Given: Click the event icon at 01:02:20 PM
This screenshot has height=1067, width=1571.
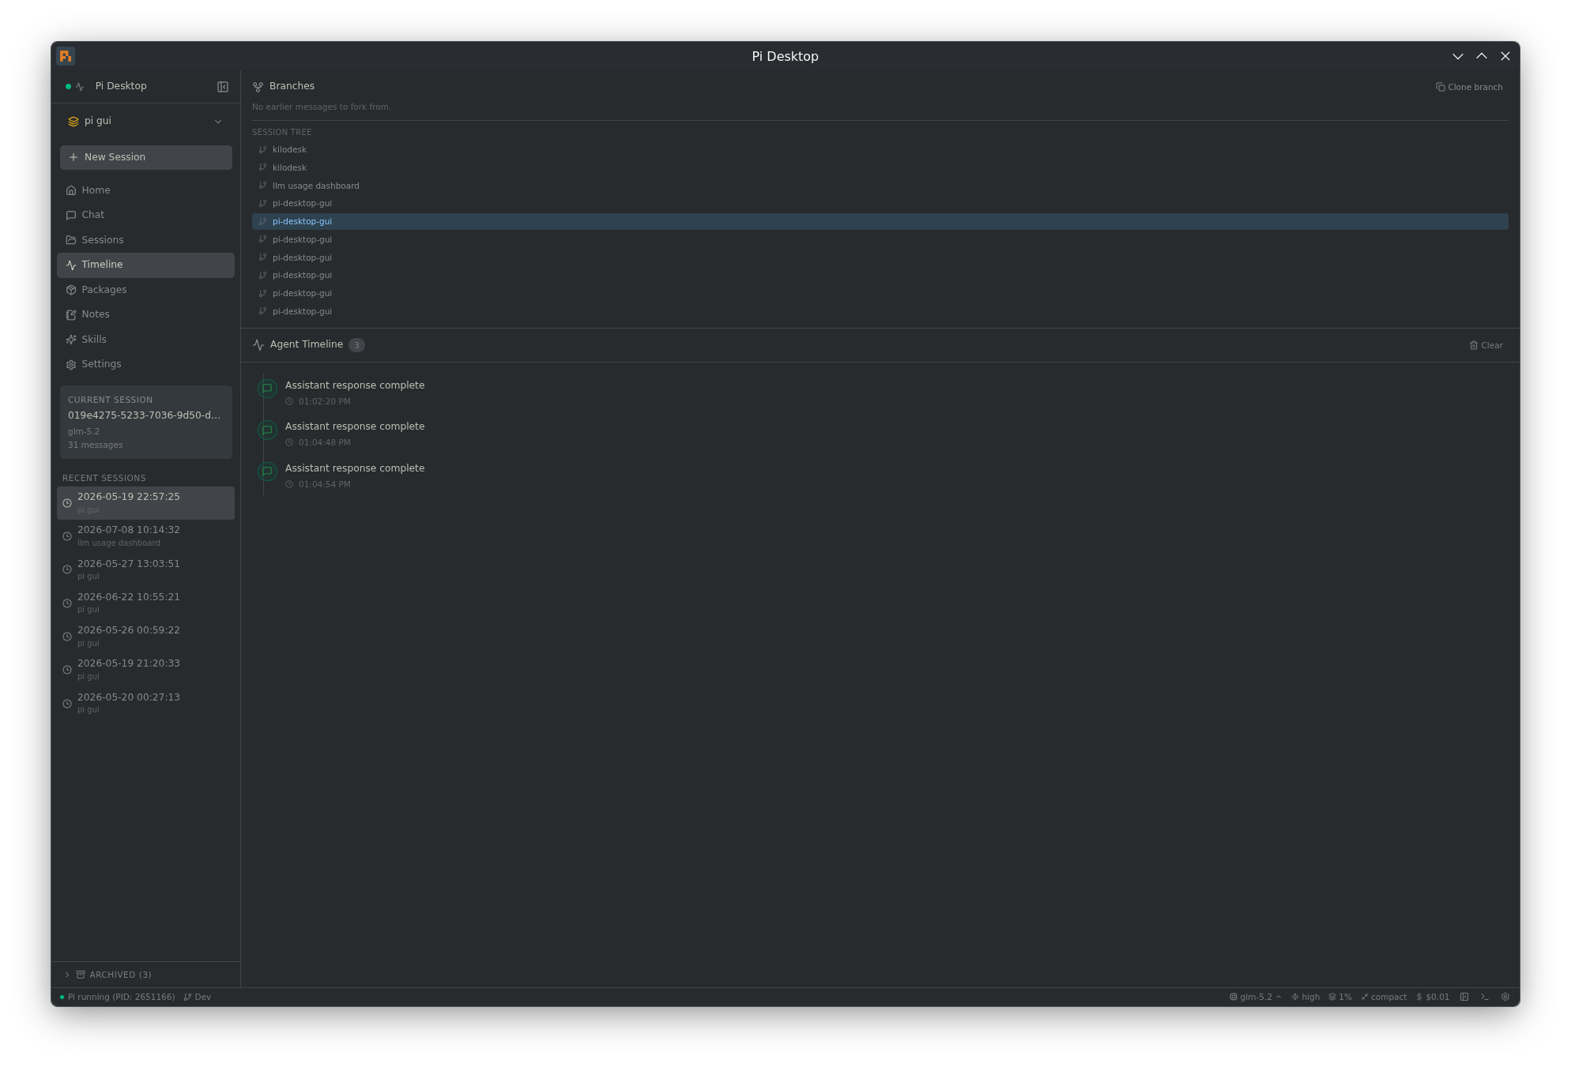Looking at the screenshot, I should (267, 389).
